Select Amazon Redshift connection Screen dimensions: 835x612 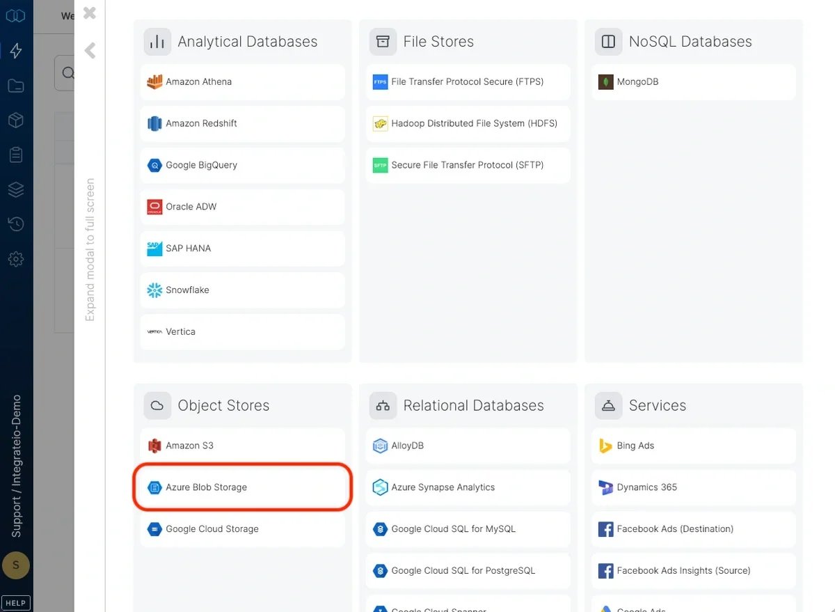[242, 123]
